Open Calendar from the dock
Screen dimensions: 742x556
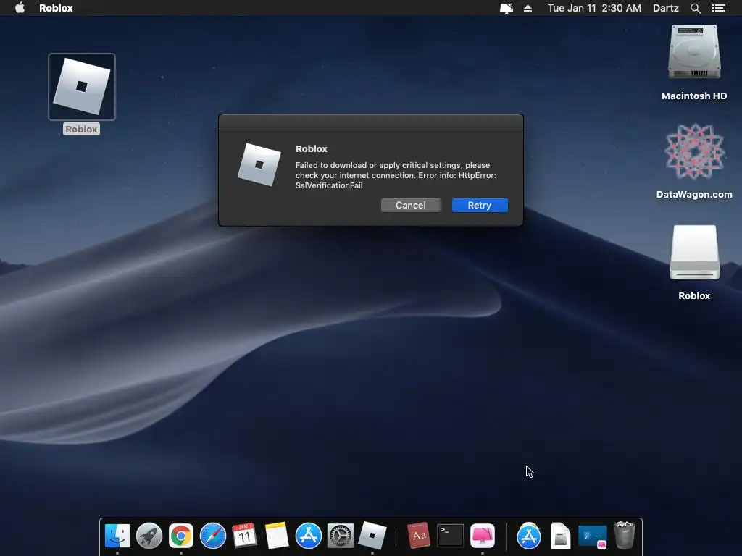pos(245,536)
